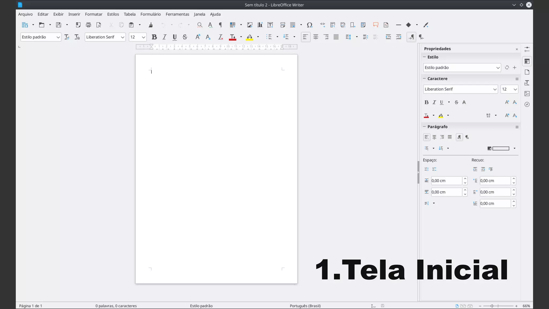Click the Clone Formatting paintbrush icon
The width and height of the screenshot is (549, 309).
151,25
